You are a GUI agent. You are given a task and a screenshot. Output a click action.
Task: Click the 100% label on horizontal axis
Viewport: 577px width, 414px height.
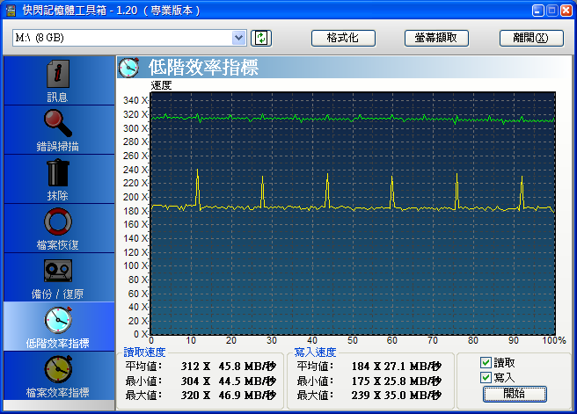click(554, 340)
